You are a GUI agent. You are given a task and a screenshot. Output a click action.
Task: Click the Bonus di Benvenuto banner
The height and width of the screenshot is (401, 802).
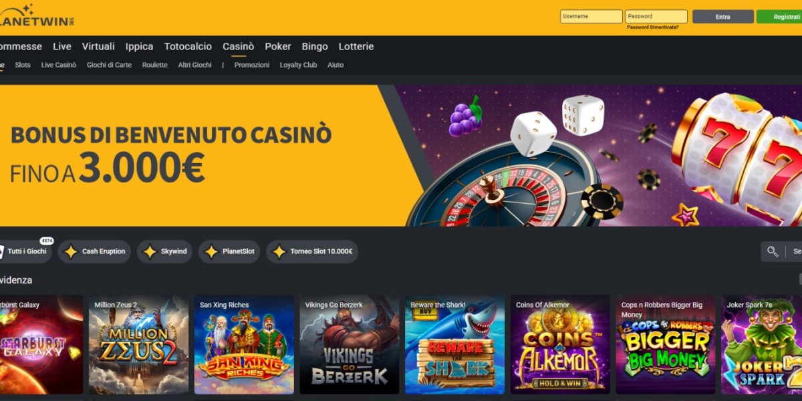click(x=401, y=155)
